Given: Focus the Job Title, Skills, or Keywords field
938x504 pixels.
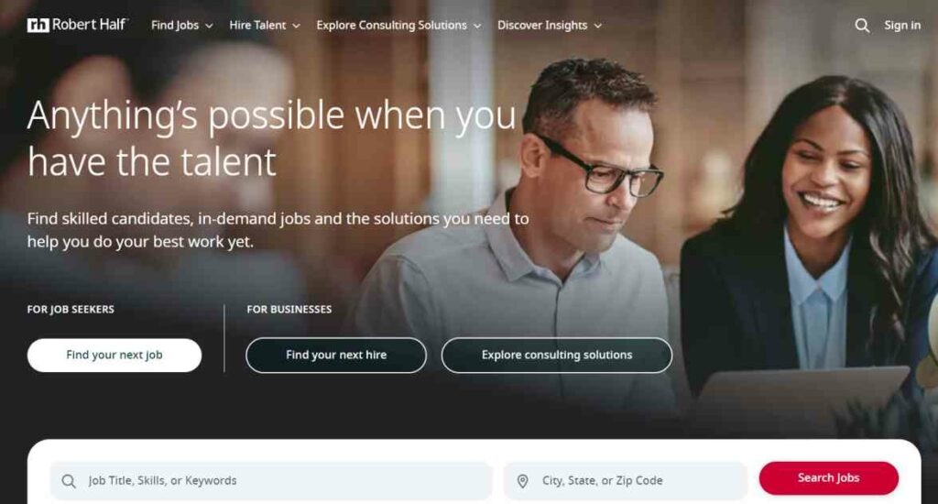Looking at the screenshot, I should (271, 481).
